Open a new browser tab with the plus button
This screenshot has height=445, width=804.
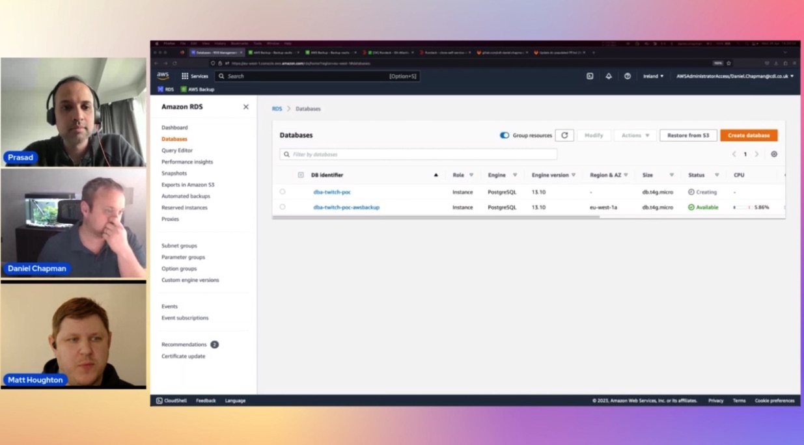(593, 52)
